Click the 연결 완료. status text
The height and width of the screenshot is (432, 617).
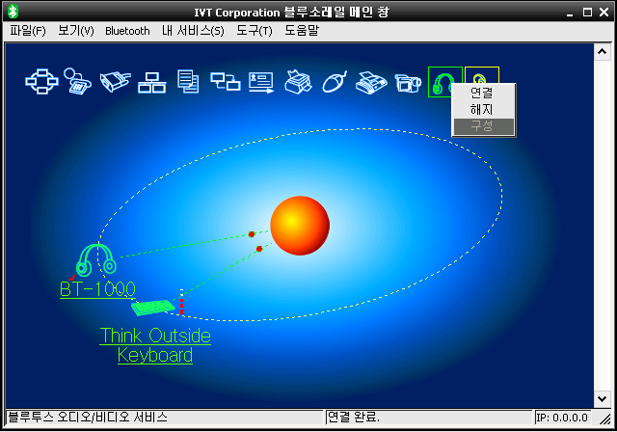tap(354, 417)
